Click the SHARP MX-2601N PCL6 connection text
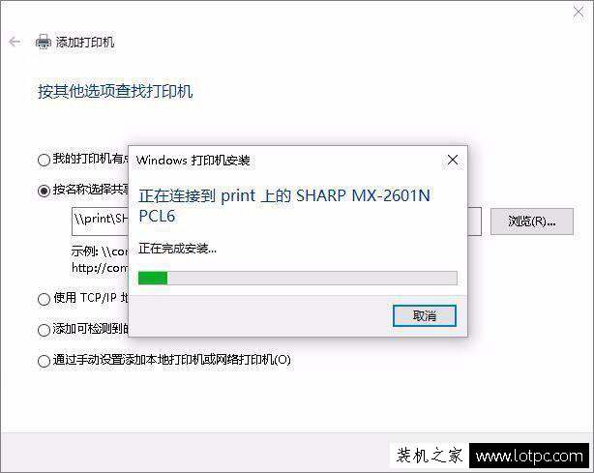The height and width of the screenshot is (473, 594). [284, 206]
